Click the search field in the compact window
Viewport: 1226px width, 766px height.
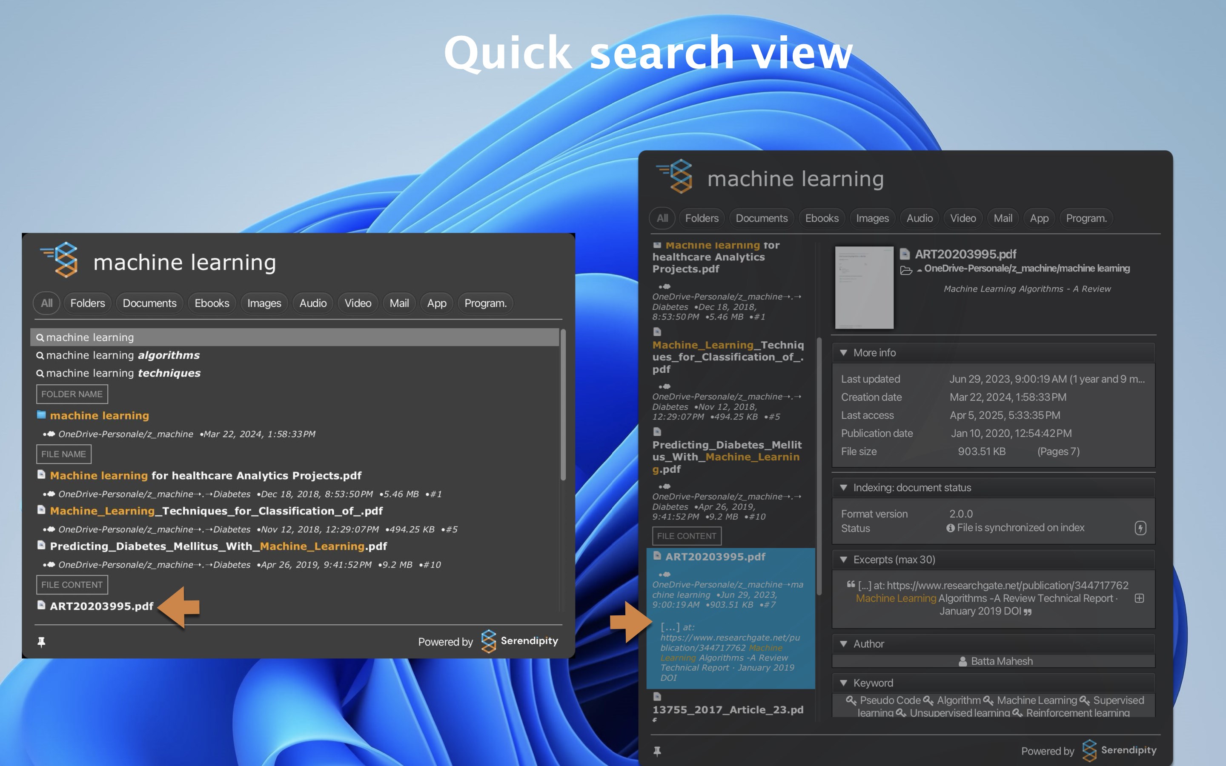(324, 263)
